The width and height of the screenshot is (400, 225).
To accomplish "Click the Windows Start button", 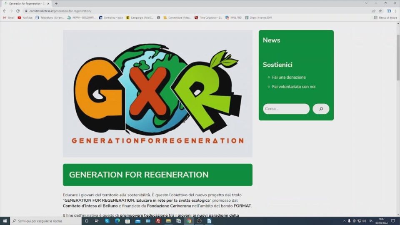I will 5,221.
